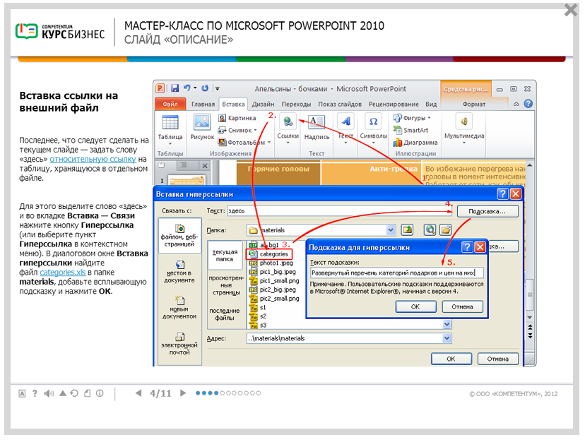This screenshot has width=585, height=442.
Task: Click the Save icon in PowerPoint quick access
Action: pyautogui.click(x=175, y=88)
